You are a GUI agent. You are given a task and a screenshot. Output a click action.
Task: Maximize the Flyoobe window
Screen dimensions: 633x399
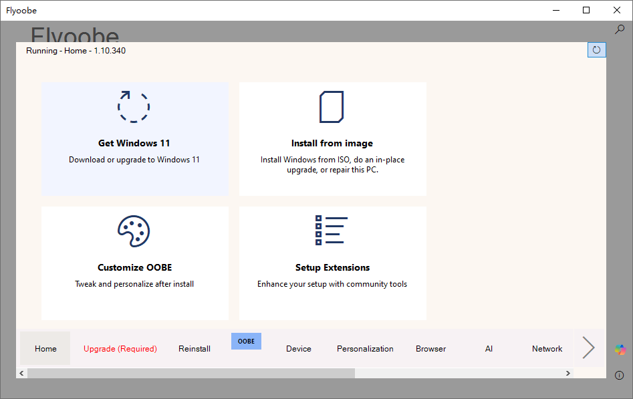point(586,10)
